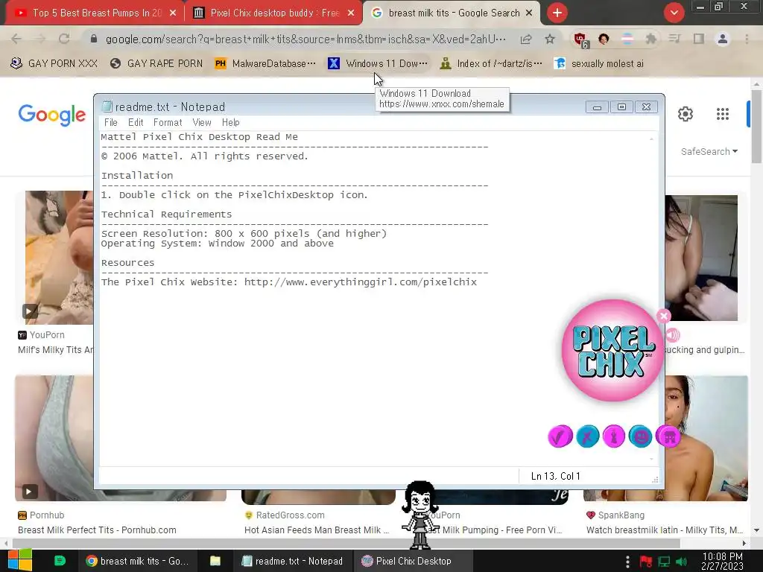Maximize the readme.txt Notepad window
763x572 pixels.
(x=621, y=107)
